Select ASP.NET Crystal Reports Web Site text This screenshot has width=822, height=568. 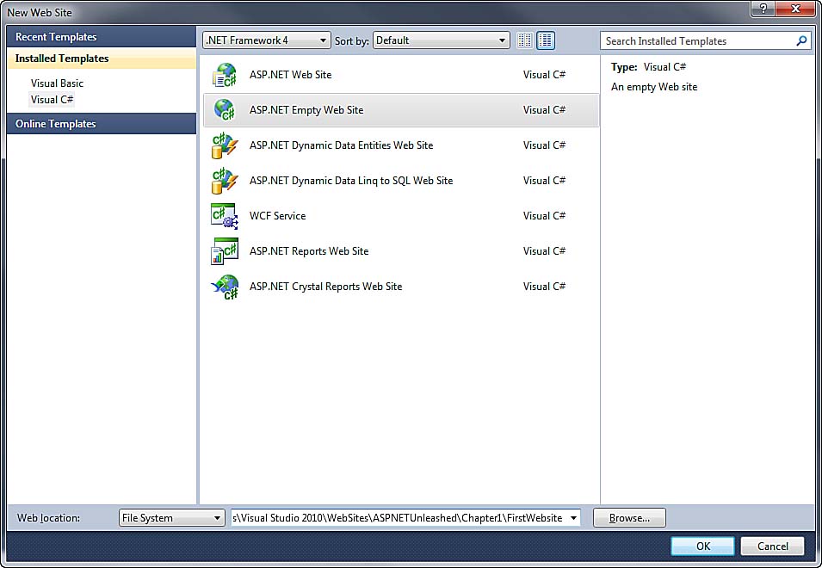(325, 287)
